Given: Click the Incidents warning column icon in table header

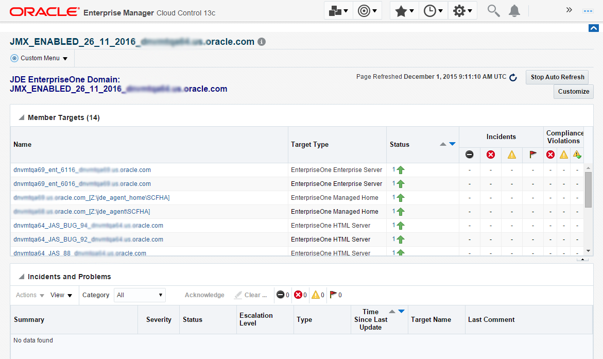Looking at the screenshot, I should pyautogui.click(x=512, y=155).
